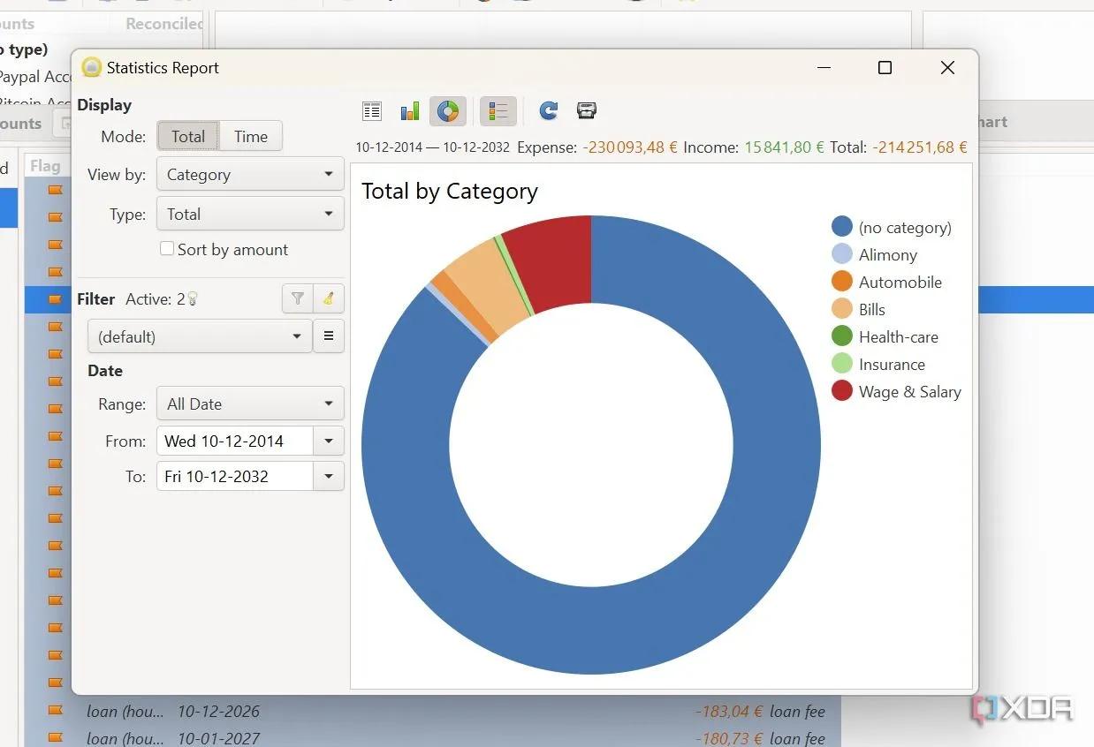Show the vertical bar chart view
1094x747 pixels.
pyautogui.click(x=410, y=111)
